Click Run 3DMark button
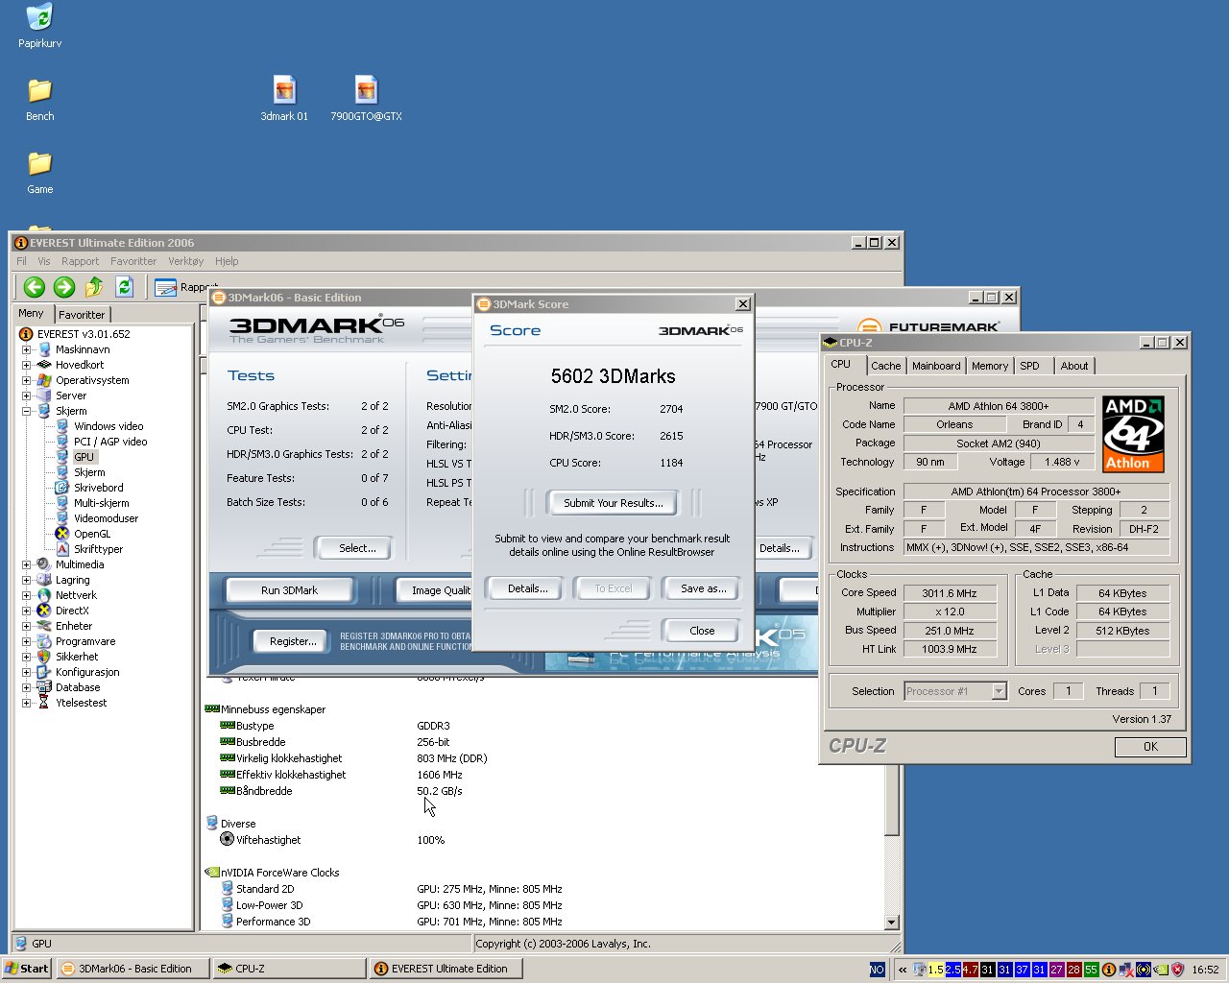1229x983 pixels. pos(289,590)
